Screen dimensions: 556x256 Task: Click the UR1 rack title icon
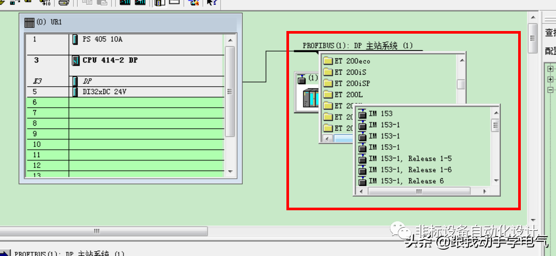pyautogui.click(x=29, y=22)
